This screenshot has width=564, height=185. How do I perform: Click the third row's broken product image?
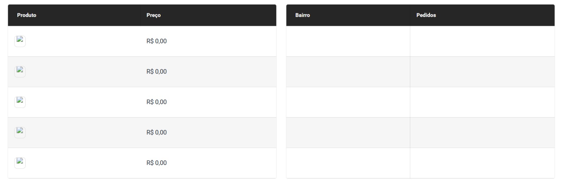(x=20, y=102)
